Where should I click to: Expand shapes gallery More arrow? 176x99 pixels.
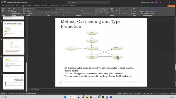pos(108,13)
